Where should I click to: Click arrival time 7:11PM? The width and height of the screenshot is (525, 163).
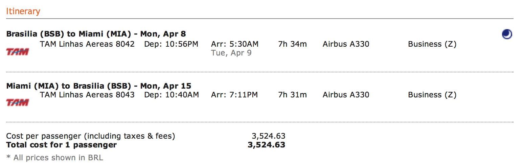click(234, 95)
